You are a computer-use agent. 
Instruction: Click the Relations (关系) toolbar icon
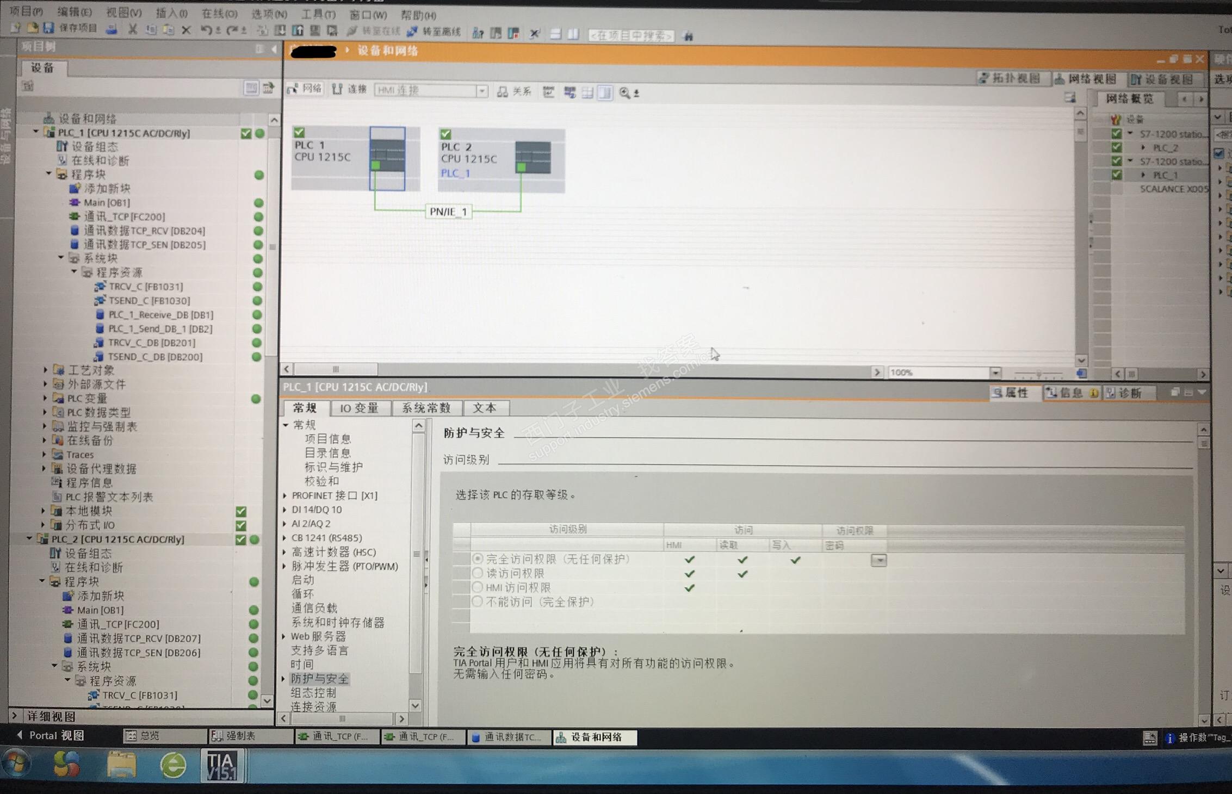(503, 92)
